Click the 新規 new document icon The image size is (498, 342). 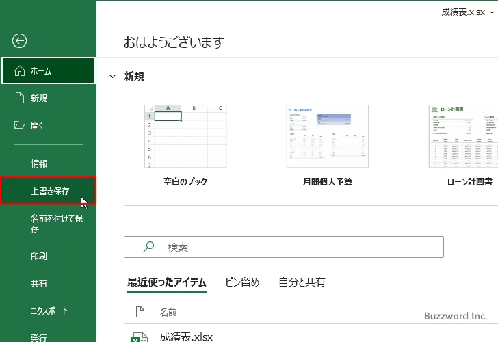[19, 98]
